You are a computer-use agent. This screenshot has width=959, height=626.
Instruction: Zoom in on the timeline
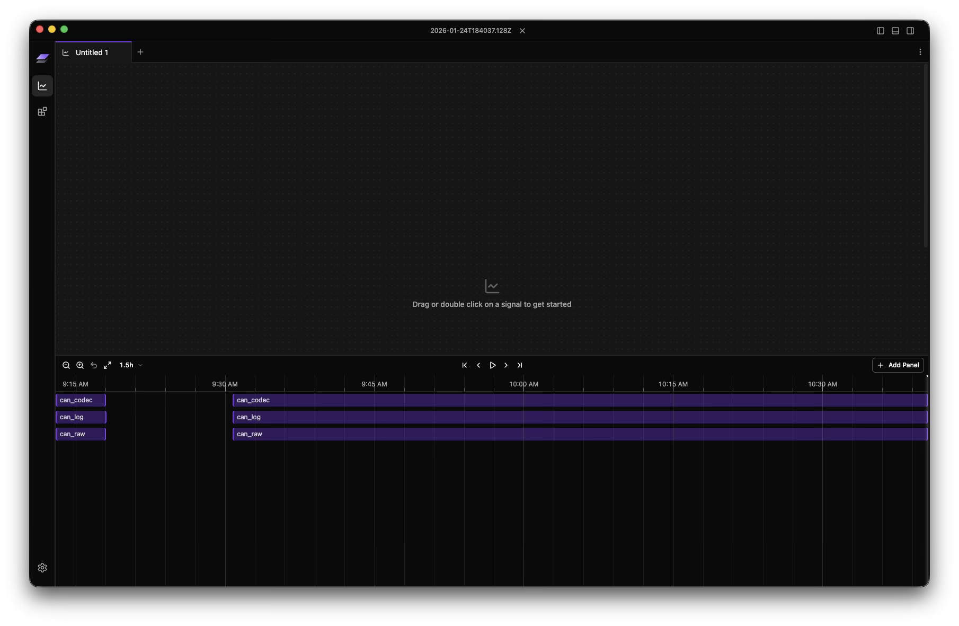tap(80, 365)
